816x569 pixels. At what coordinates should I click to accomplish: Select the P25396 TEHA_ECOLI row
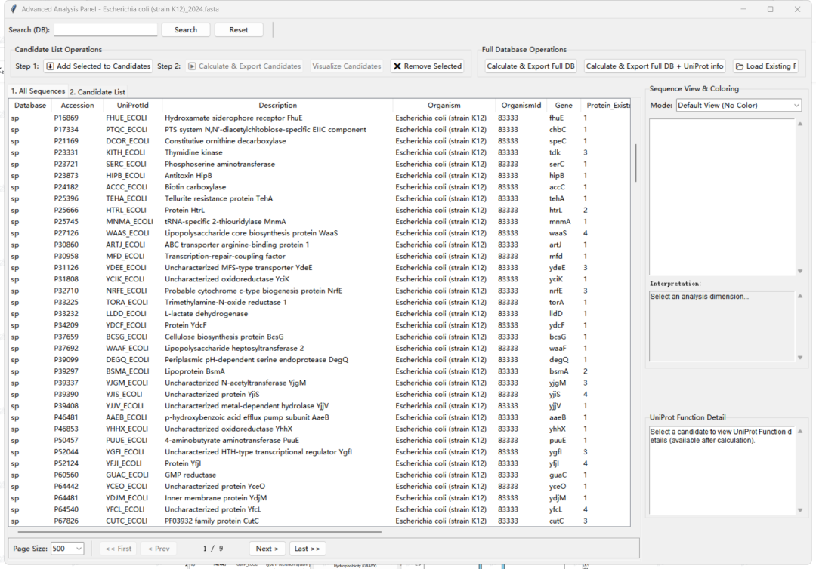[320, 198]
